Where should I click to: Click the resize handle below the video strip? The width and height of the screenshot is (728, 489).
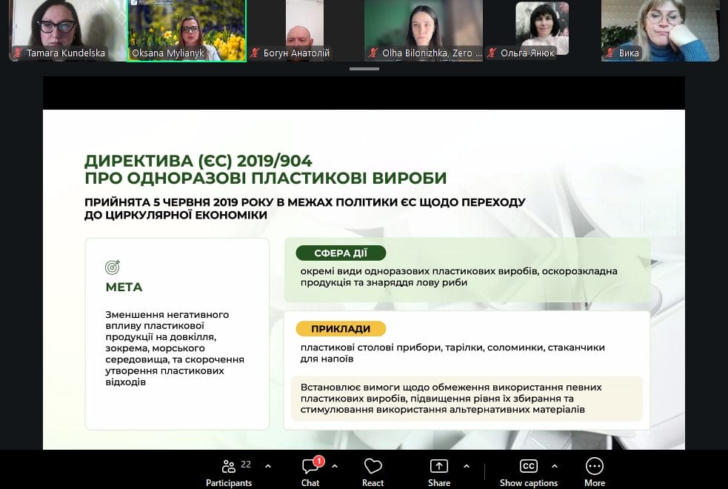[x=364, y=69]
